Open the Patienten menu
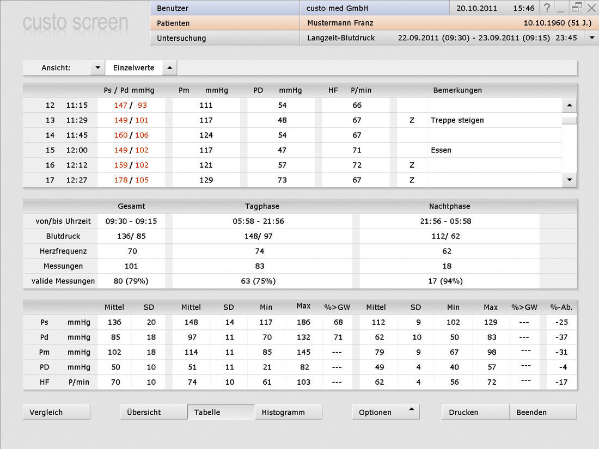This screenshot has width=599, height=449. coord(225,23)
